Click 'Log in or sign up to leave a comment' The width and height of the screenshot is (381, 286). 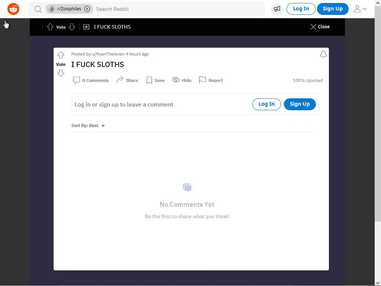tap(124, 105)
